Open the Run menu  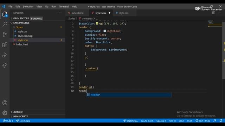click(x=54, y=7)
